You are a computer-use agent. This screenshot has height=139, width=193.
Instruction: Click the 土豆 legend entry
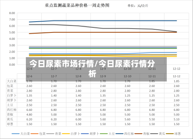point(107,134)
